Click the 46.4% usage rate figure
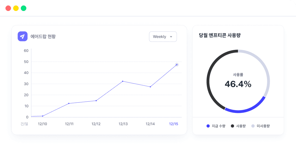296x148 pixels. pos(238,84)
